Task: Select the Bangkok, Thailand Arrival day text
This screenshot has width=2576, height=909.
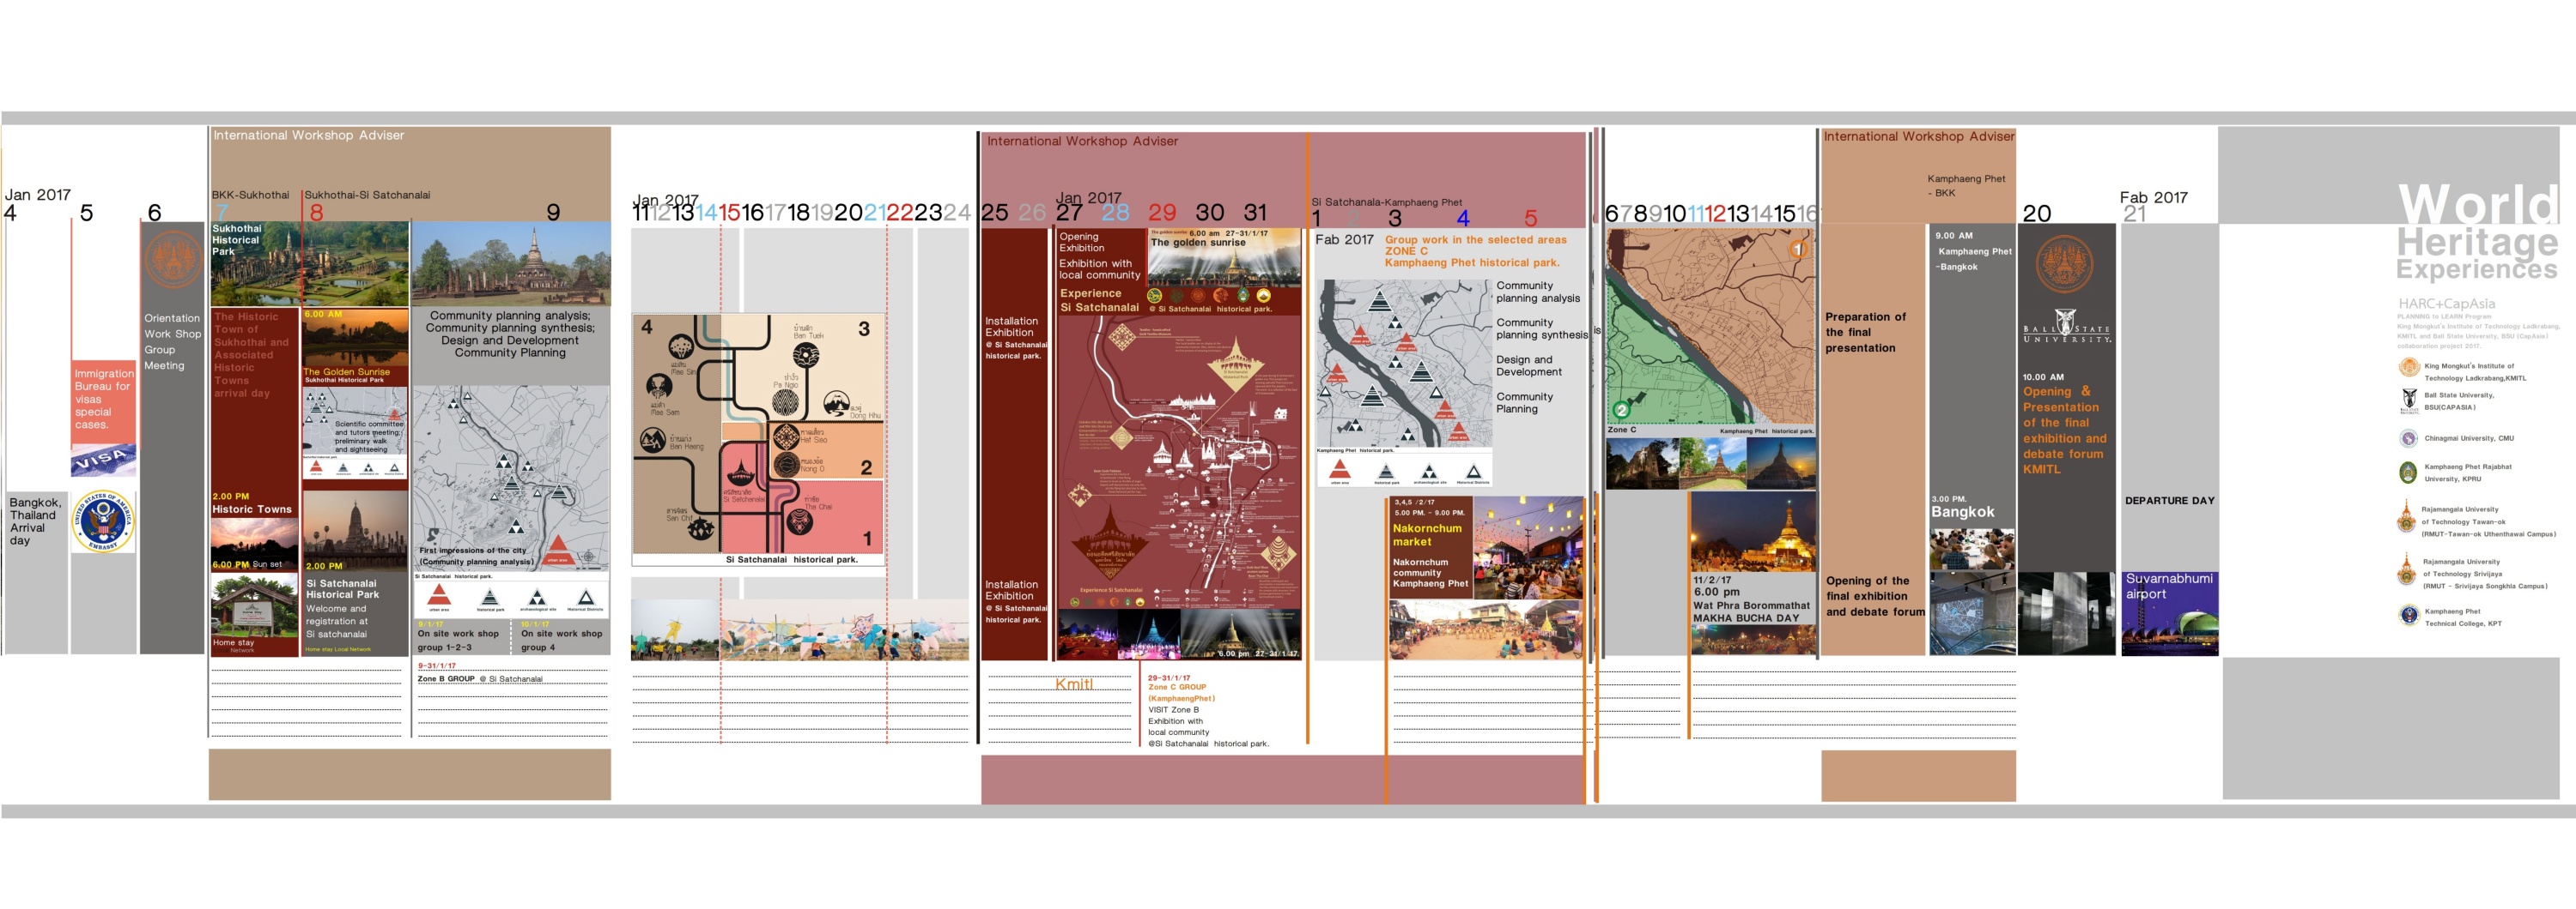Action: [x=34, y=521]
